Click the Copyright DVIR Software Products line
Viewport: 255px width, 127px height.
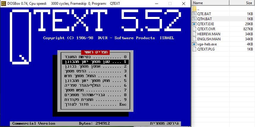pos(108,38)
